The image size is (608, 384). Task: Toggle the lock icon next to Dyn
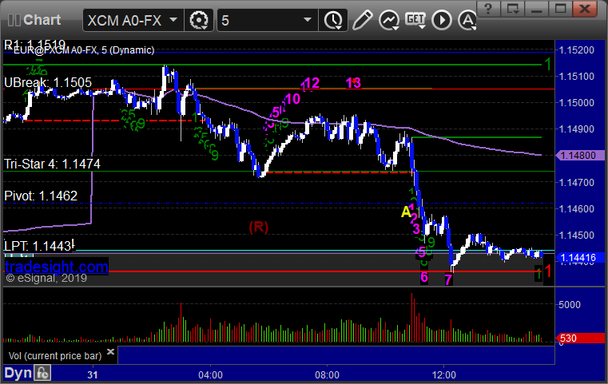42,373
